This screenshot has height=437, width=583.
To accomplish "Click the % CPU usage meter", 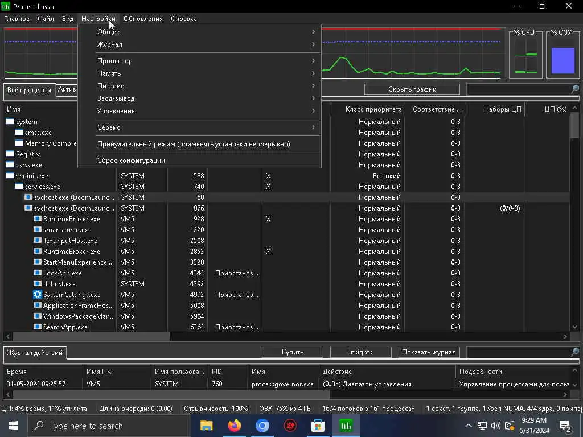I will (x=525, y=54).
